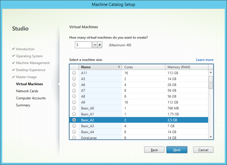
Task: Click the 7 GB memory cell
Action: coord(187,126)
